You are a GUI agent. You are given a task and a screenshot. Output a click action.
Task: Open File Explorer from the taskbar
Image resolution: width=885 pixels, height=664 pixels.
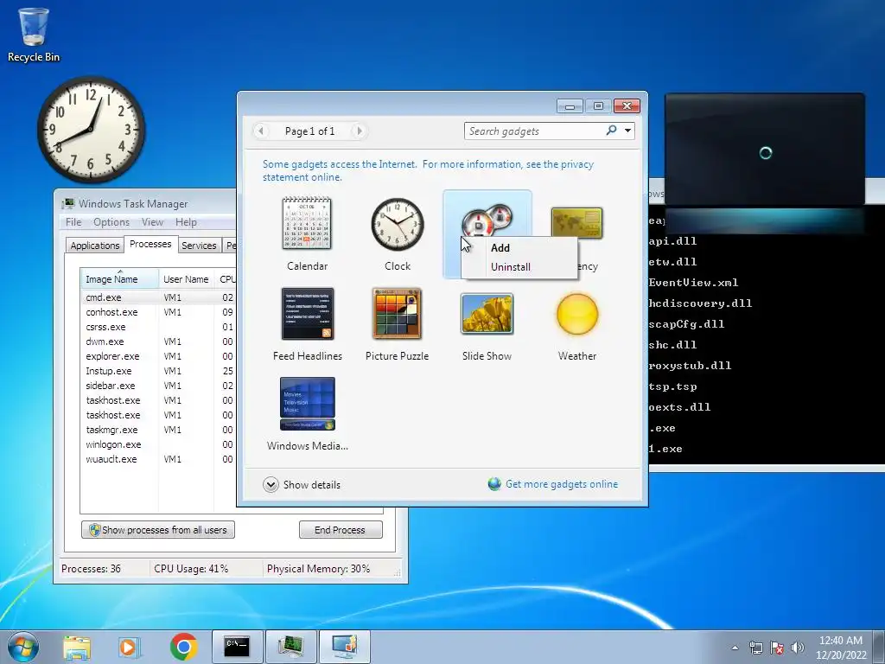(77, 647)
